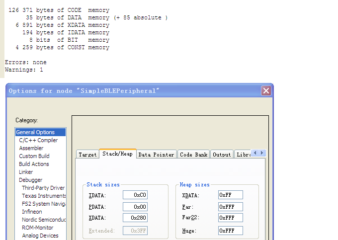The width and height of the screenshot is (338, 240).
Task: Switch to the Target tab
Action: [87, 155]
